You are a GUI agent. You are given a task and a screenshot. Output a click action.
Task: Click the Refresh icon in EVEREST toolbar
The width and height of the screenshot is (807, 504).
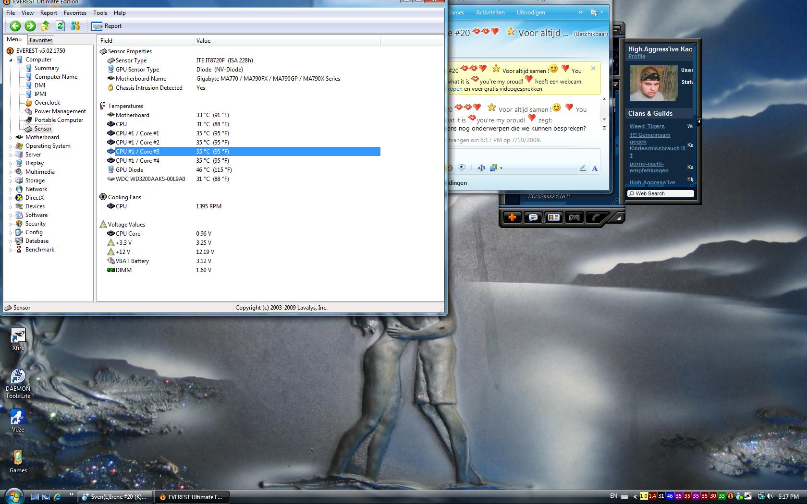coord(60,26)
